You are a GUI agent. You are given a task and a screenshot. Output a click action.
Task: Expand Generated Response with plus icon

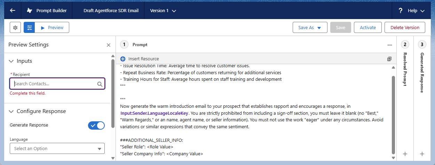[422, 154]
